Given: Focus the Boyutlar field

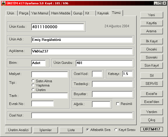Looking at the screenshot, I should (112, 94).
